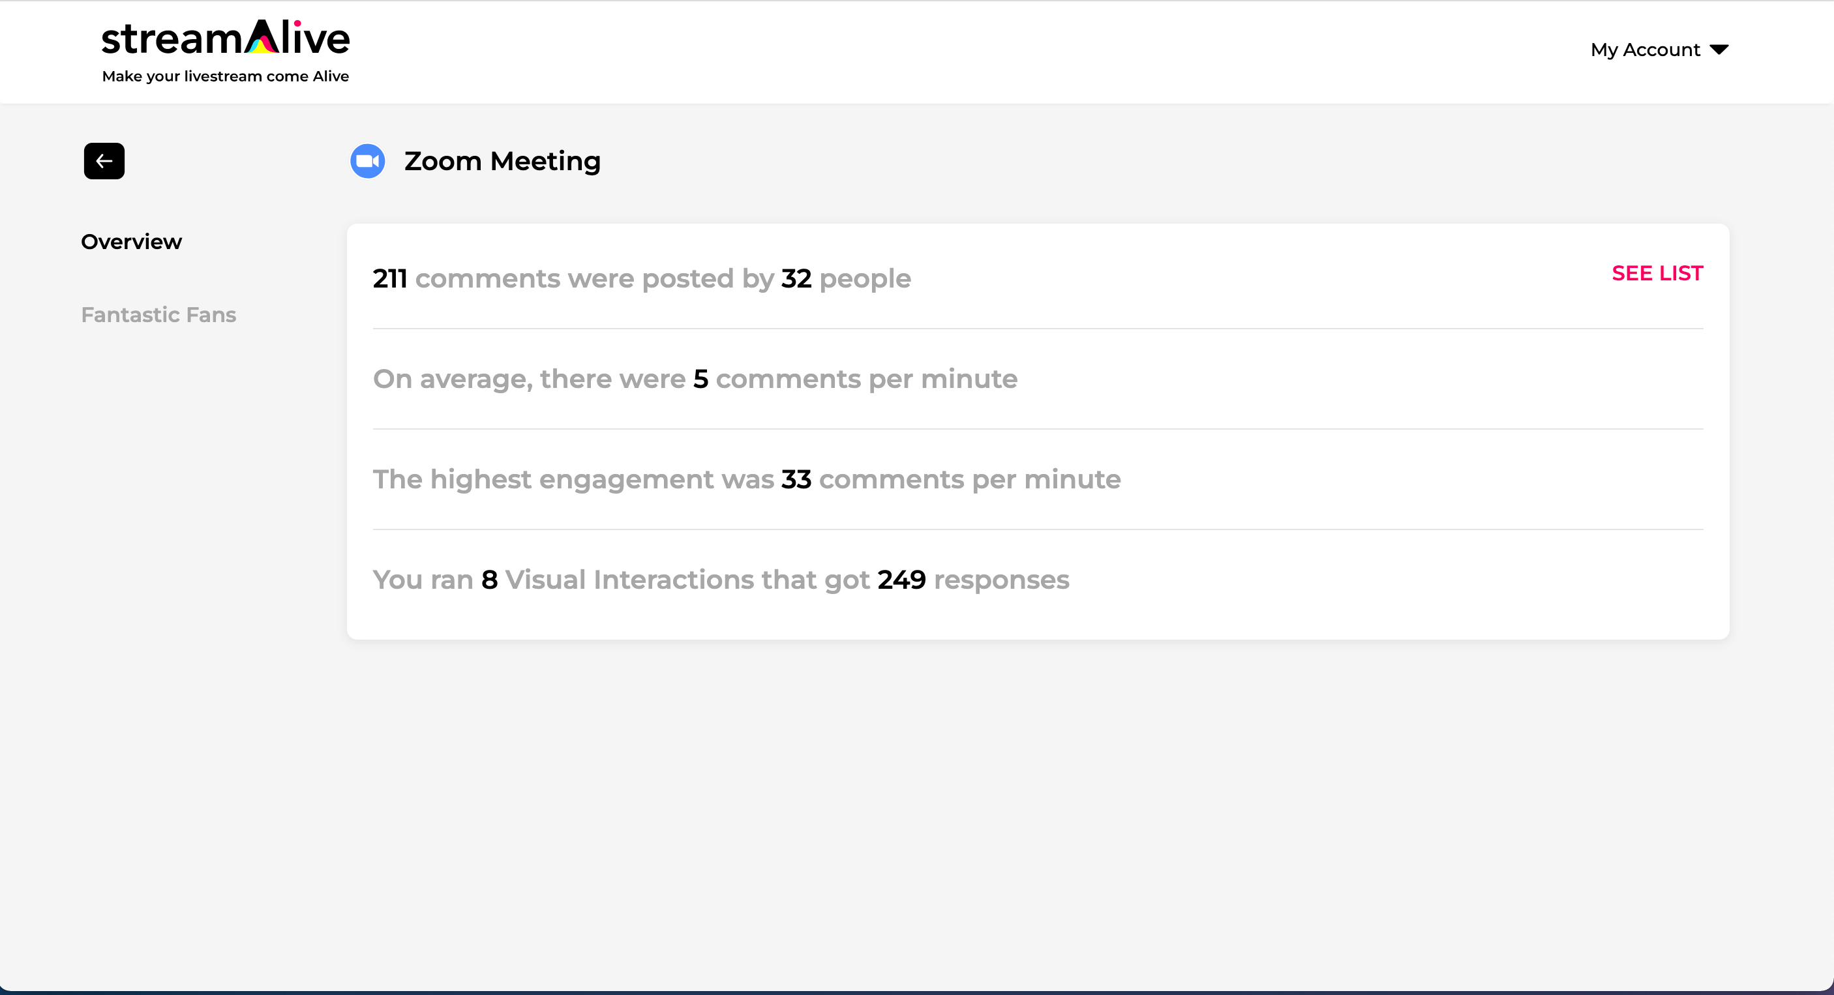The height and width of the screenshot is (995, 1834).
Task: Click the Zoom Meeting title
Action: (503, 162)
